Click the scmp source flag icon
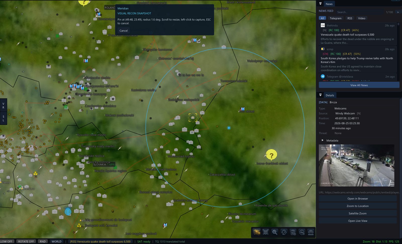 pyautogui.click(x=323, y=49)
